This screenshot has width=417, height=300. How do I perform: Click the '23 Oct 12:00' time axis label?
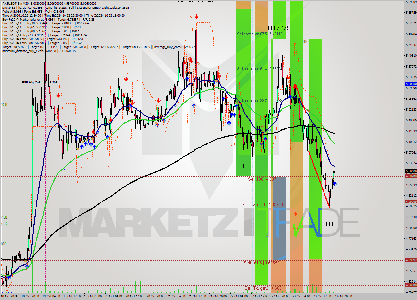(323, 296)
